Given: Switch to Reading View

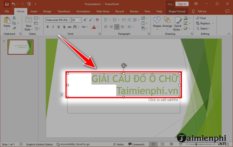Looking at the screenshot, I should [x=171, y=144].
